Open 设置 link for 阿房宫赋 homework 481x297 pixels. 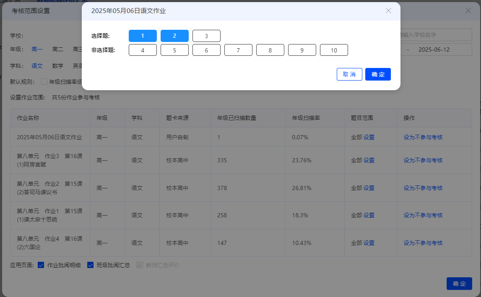click(369, 161)
